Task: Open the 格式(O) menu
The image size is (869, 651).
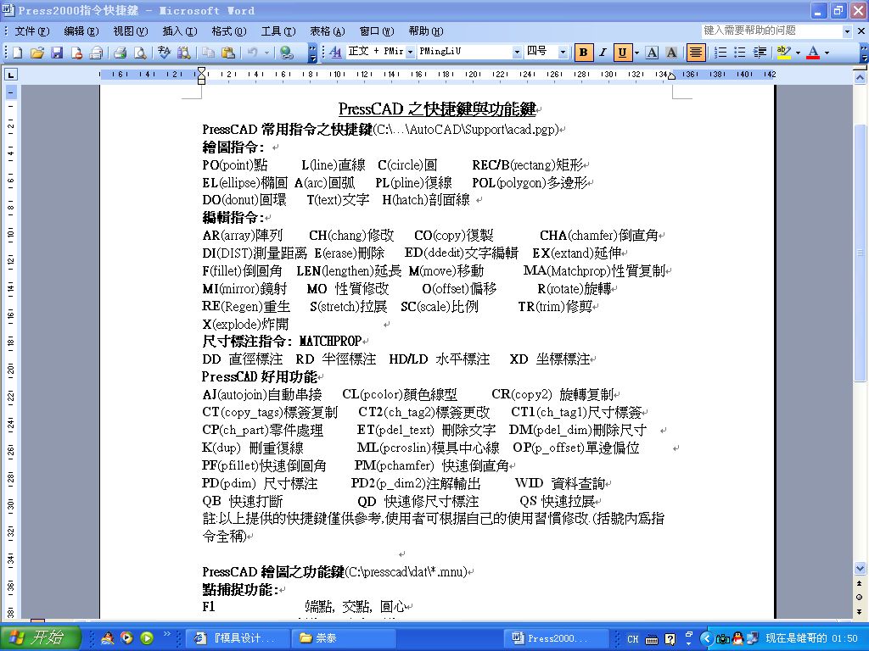Action: click(x=229, y=31)
